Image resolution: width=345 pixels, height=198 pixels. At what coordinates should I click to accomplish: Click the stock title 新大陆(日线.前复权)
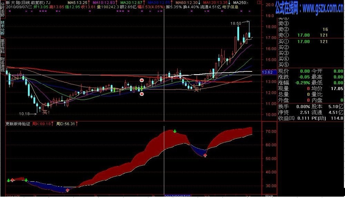pyautogui.click(x=26, y=3)
